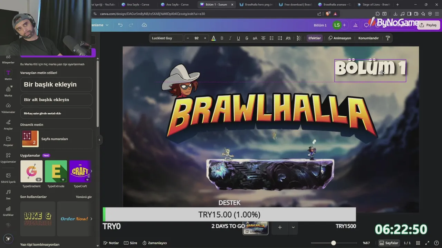Toggle bulleted list formatting
The image size is (442, 248).
271,38
